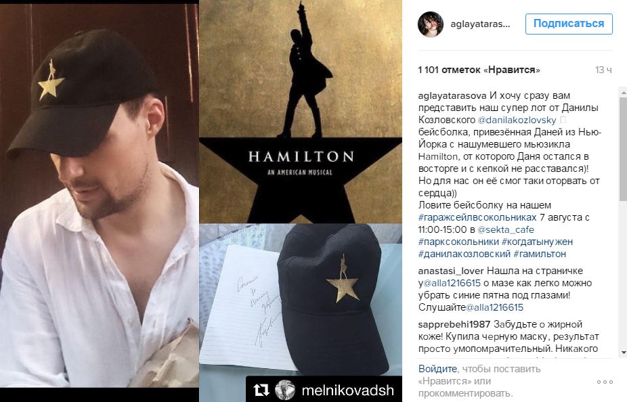Viewport: 627px width, 402px height.
Task: Open commenter anastasi_lover profile
Action: tap(451, 271)
